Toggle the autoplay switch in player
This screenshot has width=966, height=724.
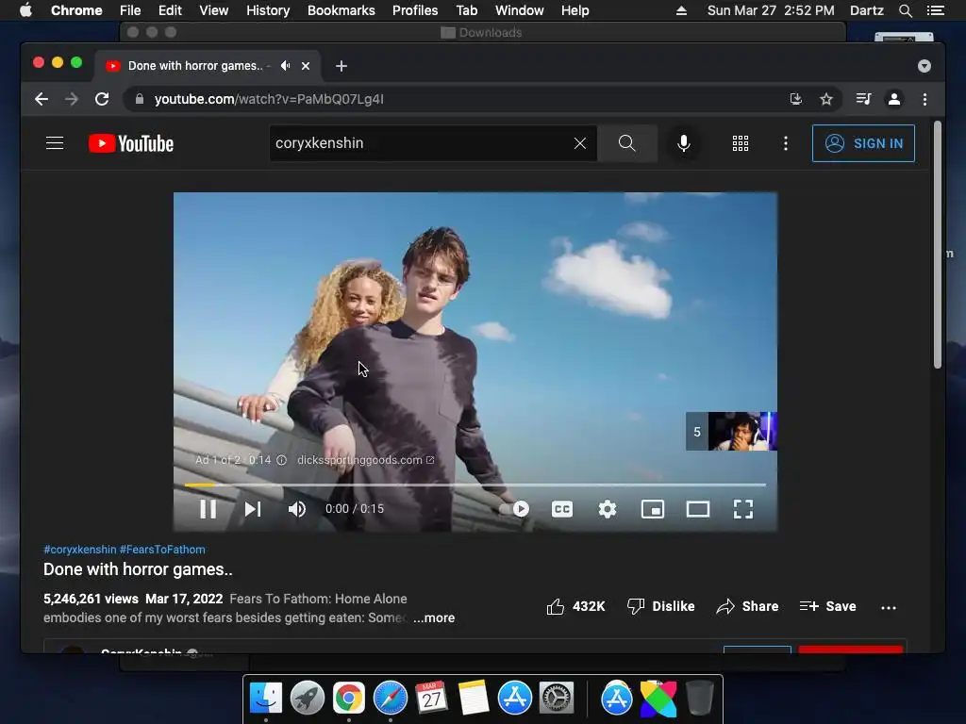[x=515, y=509]
